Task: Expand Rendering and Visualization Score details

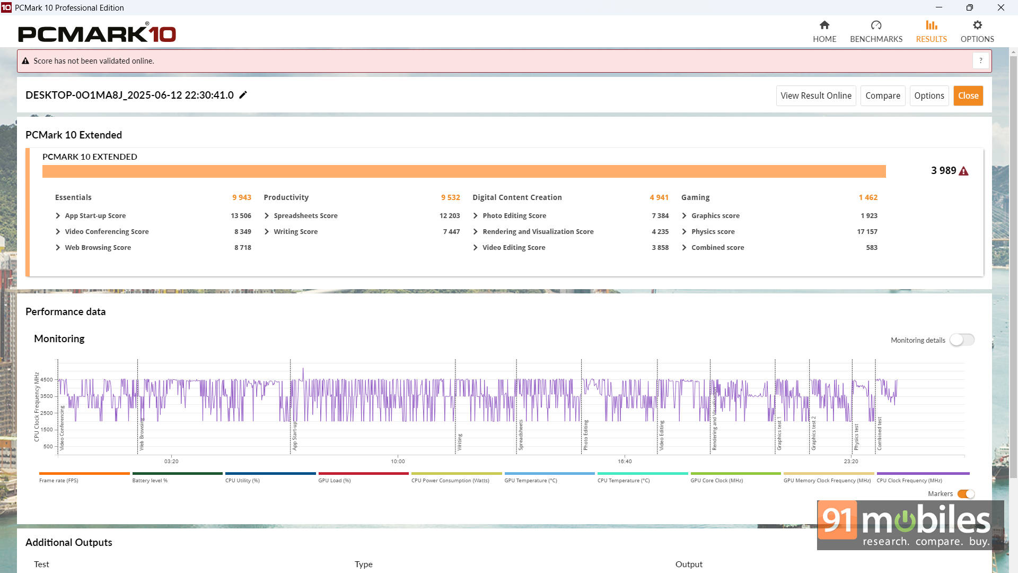Action: click(476, 232)
